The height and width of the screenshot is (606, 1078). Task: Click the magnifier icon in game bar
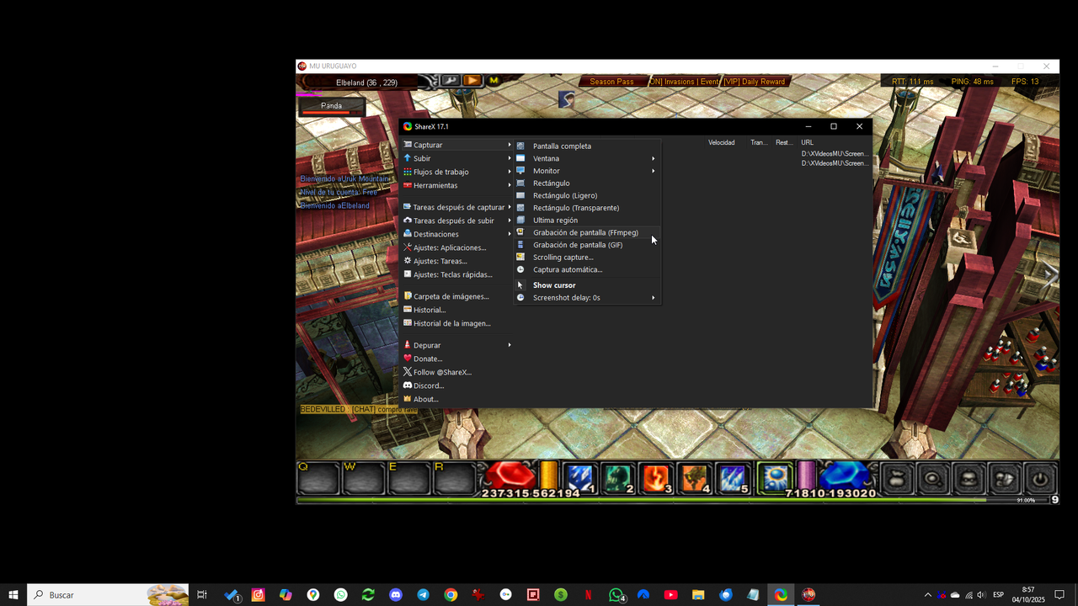click(932, 478)
